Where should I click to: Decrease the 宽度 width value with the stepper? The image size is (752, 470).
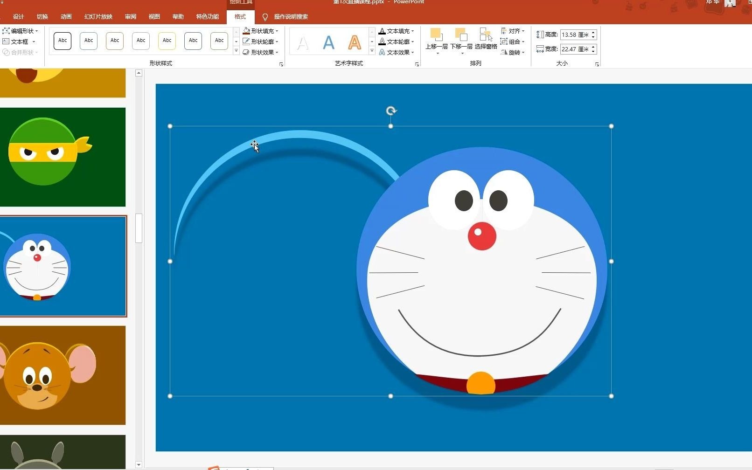coord(593,51)
